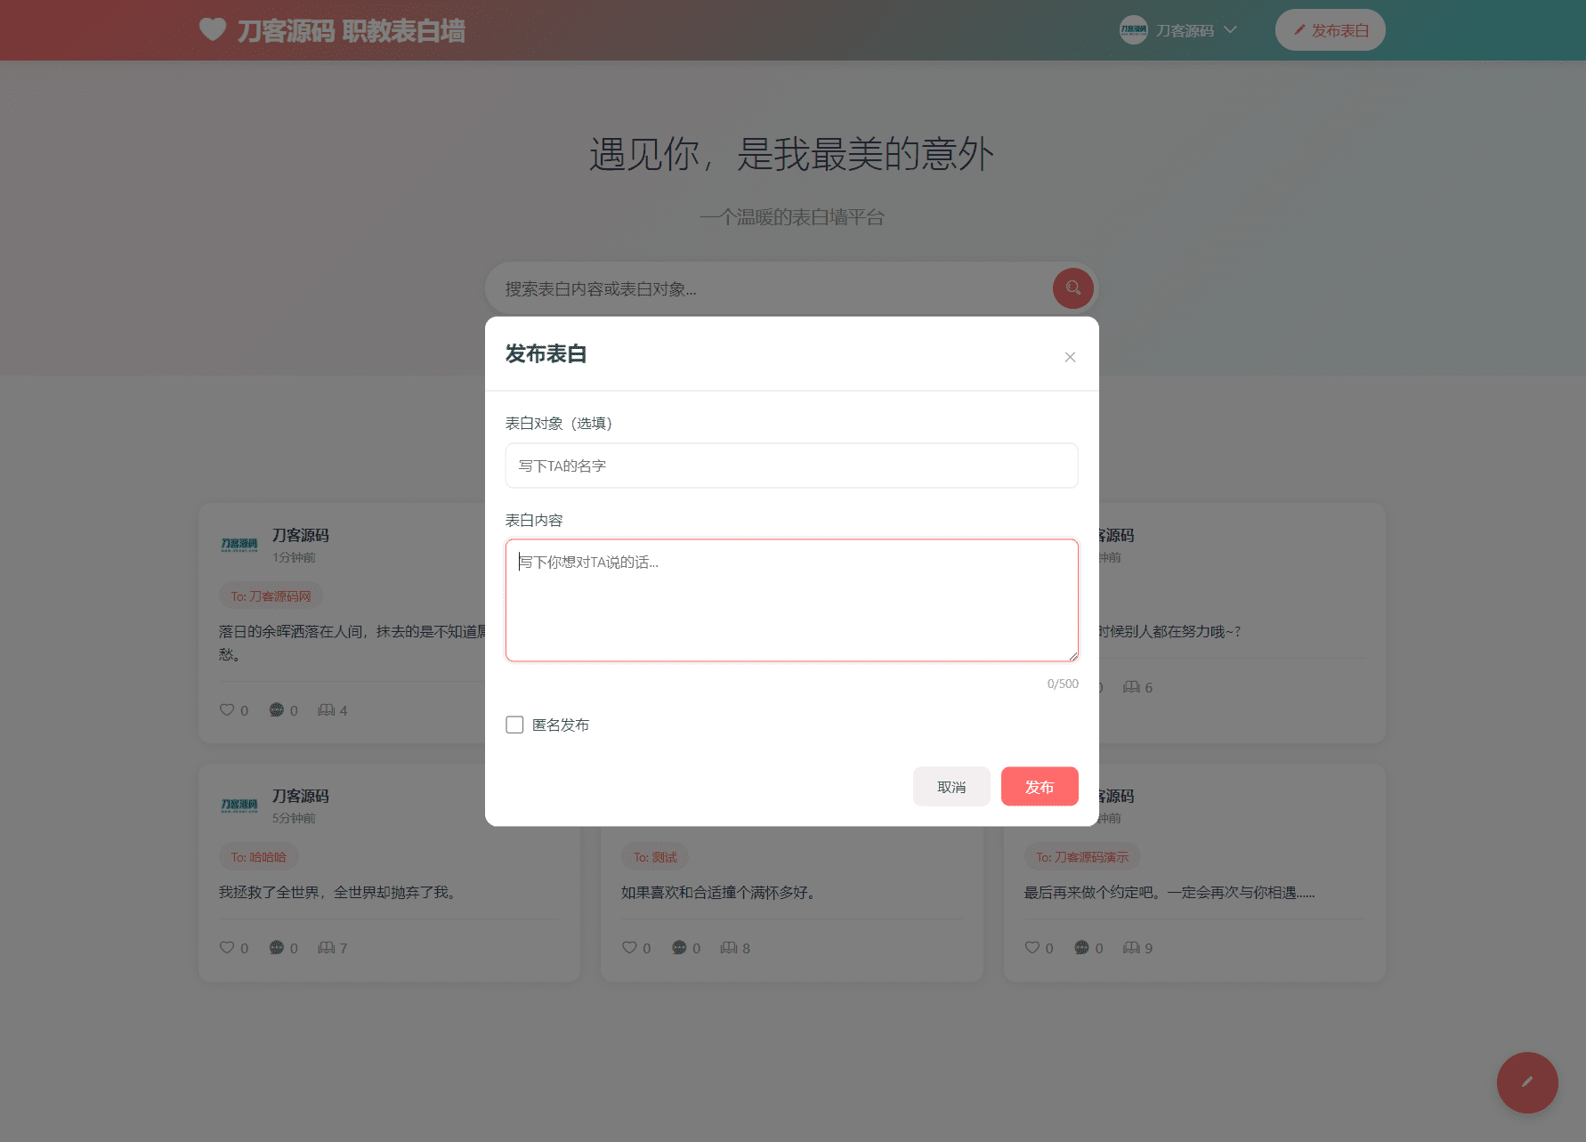This screenshot has height=1142, width=1586.
Task: Select the To: 测试 tag
Action: [655, 857]
